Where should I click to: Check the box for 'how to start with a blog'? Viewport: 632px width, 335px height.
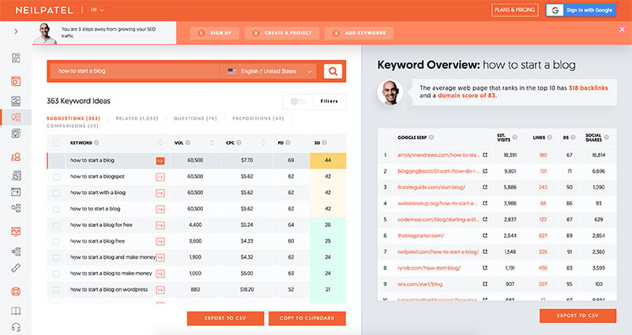pos(56,193)
